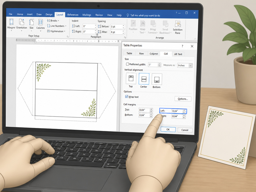Switch to the Review ribbon tab
The image size is (256, 192).
pos(99,15)
